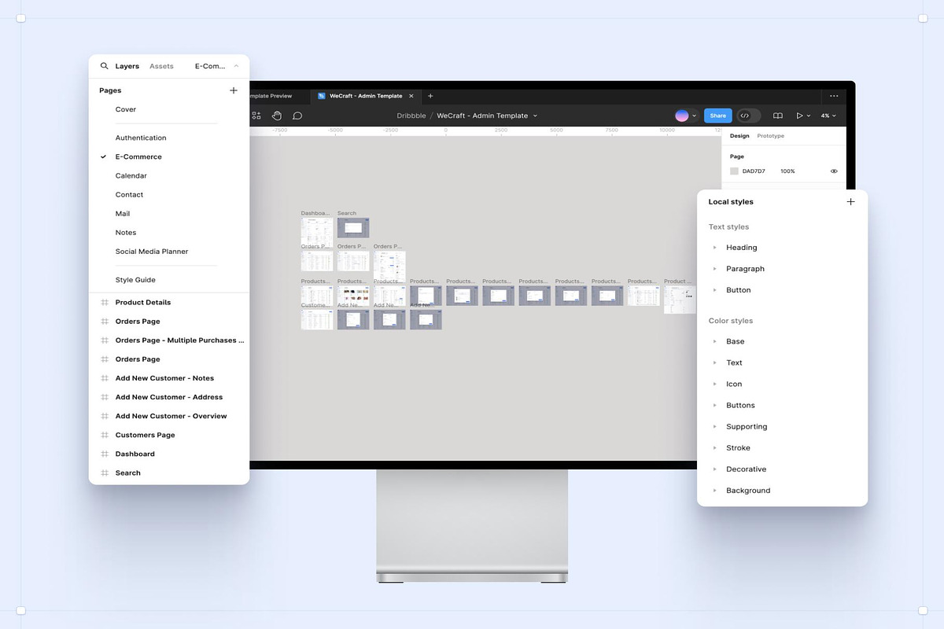Screen dimensions: 944x629
Task: Expand the Icon color style group
Action: [x=715, y=384]
